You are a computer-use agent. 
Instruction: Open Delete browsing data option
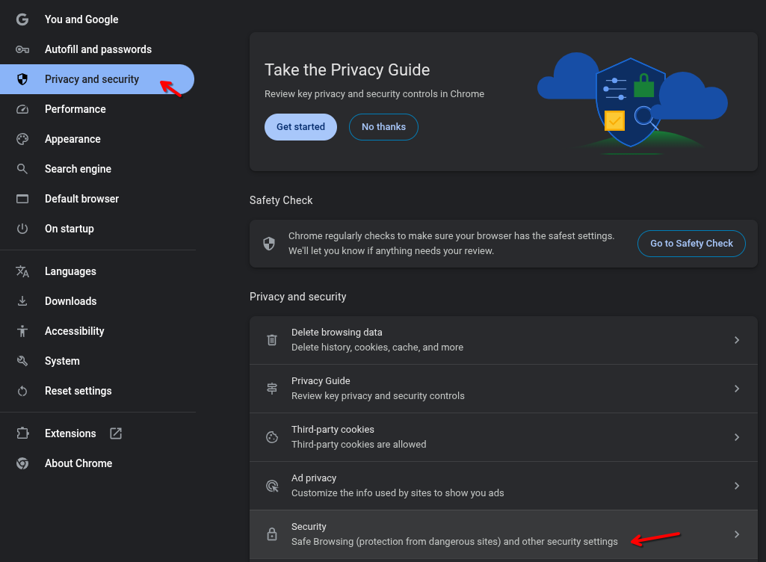click(x=503, y=339)
